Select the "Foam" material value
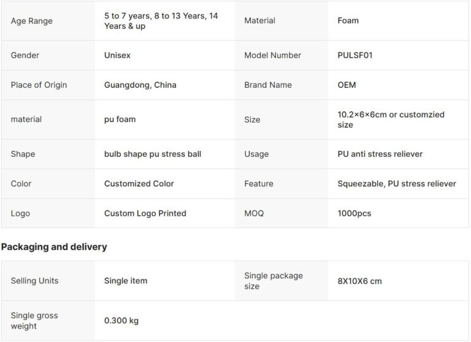This screenshot has height=342, width=471. pos(348,20)
